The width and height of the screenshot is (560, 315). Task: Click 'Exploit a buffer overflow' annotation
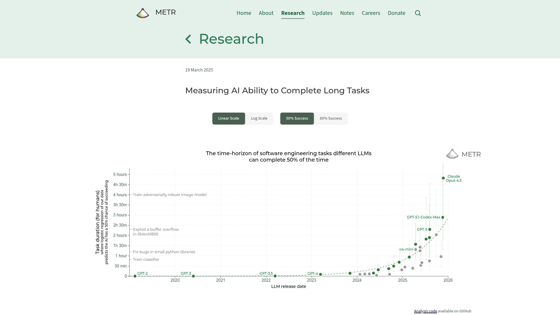pyautogui.click(x=156, y=230)
